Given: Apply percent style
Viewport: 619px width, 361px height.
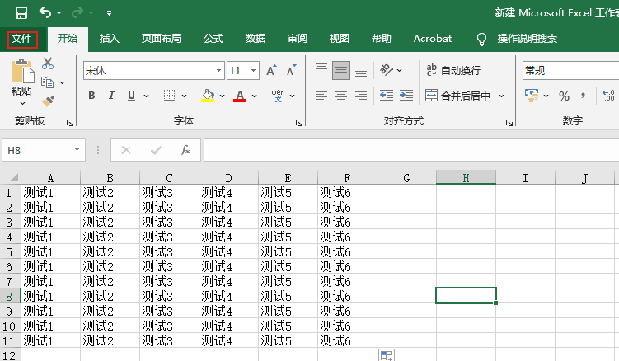Looking at the screenshot, I should [x=564, y=96].
